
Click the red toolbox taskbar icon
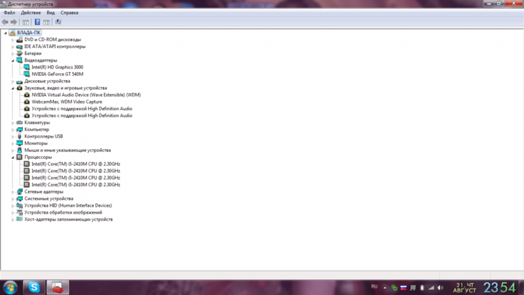58,287
